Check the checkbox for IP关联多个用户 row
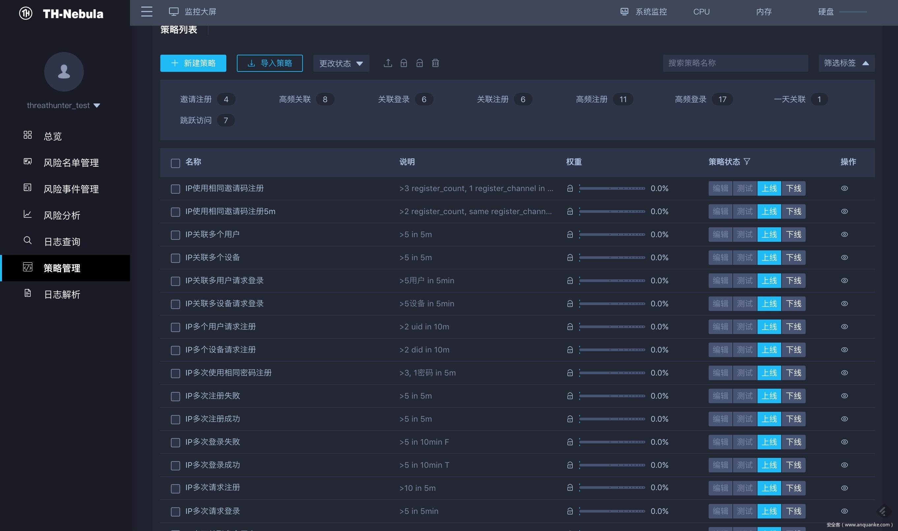Screen dimensions: 898x531 click(175, 235)
